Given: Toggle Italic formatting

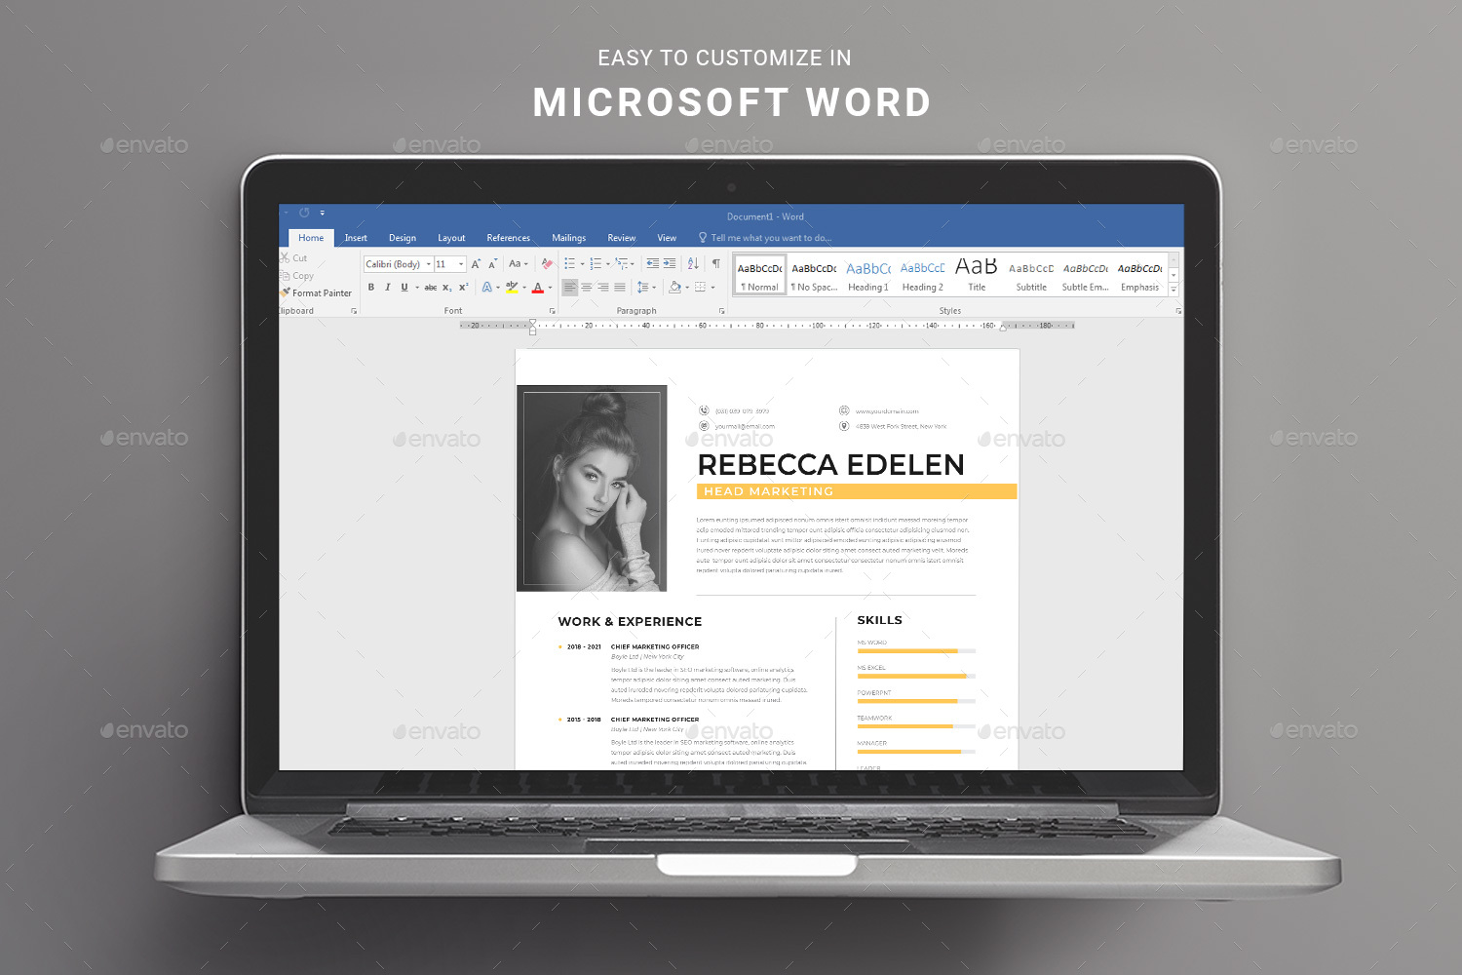Looking at the screenshot, I should (388, 288).
